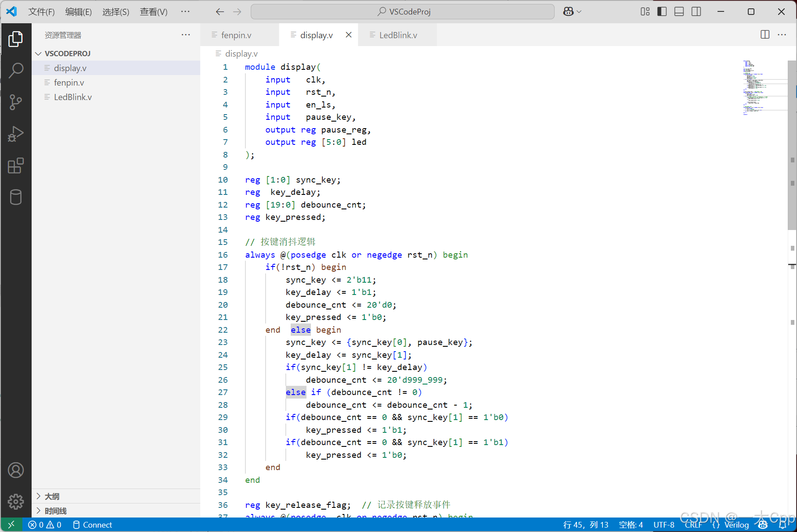797x532 pixels.
Task: Close the display.v tab
Action: [349, 35]
